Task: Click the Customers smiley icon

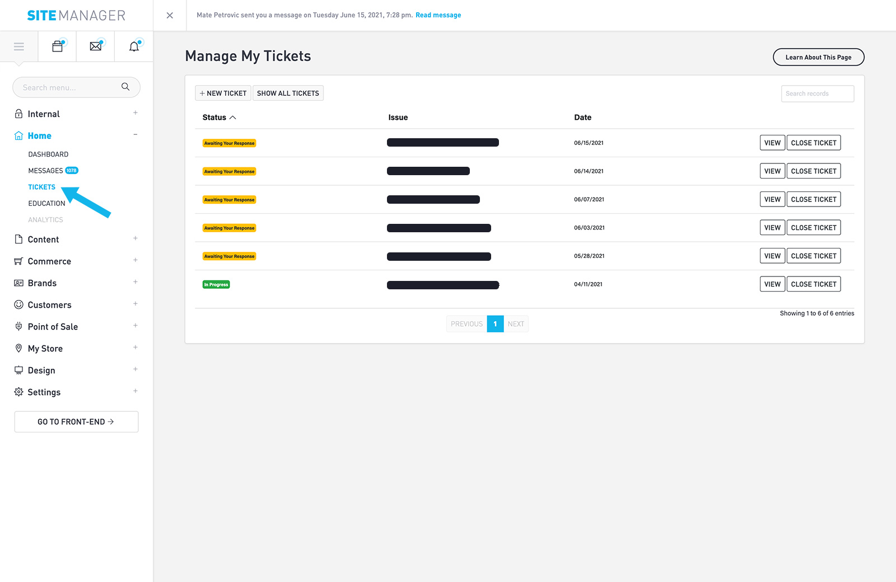Action: 18,304
